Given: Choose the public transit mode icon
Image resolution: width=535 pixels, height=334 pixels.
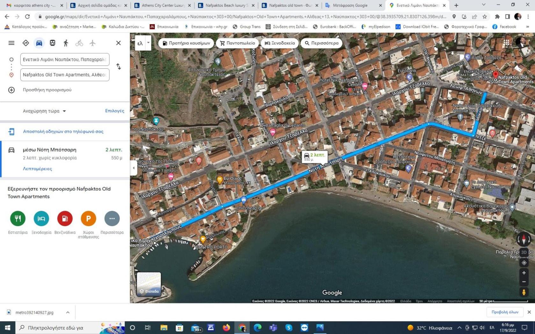Looking at the screenshot, I should [x=52, y=43].
